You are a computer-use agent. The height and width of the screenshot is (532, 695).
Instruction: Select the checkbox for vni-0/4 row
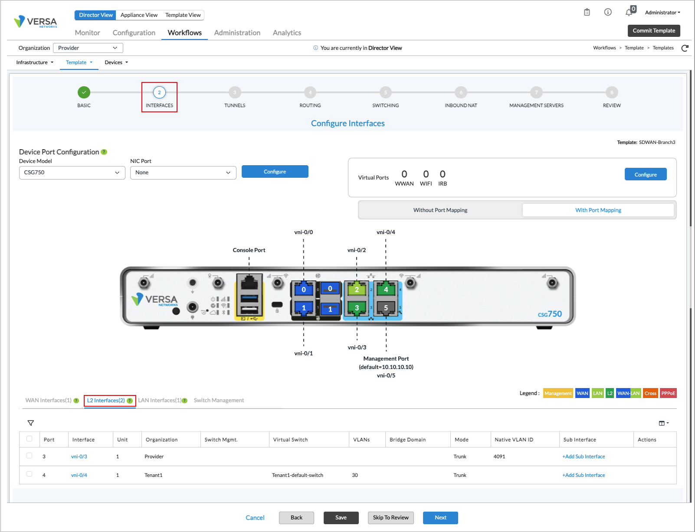pos(30,474)
